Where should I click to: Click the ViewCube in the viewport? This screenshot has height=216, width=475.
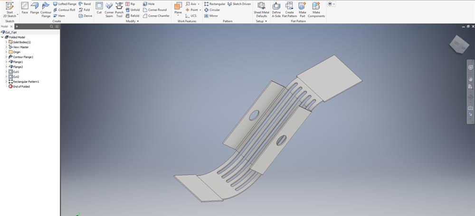pyautogui.click(x=459, y=45)
